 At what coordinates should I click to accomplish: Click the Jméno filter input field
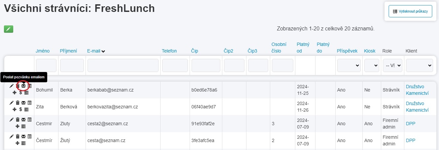point(46,65)
